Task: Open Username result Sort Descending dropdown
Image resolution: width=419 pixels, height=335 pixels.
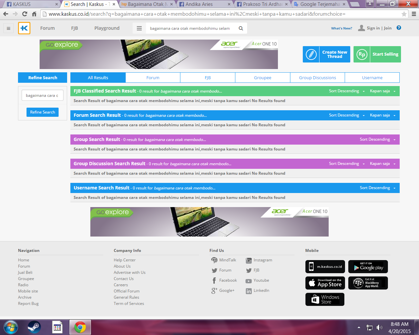Action: coord(377,188)
